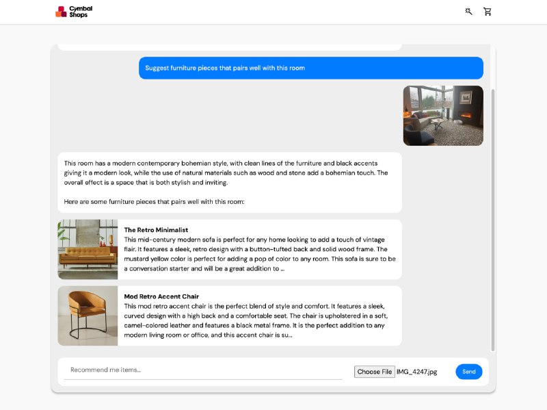Open The Retro Minimalist sofa image
Viewport: 547px width, 410px height.
(88, 249)
